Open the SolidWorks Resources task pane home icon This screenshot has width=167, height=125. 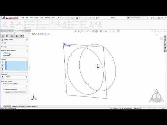[x=165, y=37]
